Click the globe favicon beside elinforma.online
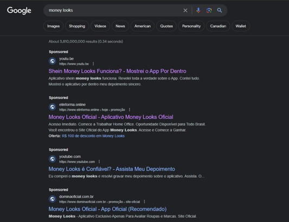The width and height of the screenshot is (289, 222). coord(53,107)
